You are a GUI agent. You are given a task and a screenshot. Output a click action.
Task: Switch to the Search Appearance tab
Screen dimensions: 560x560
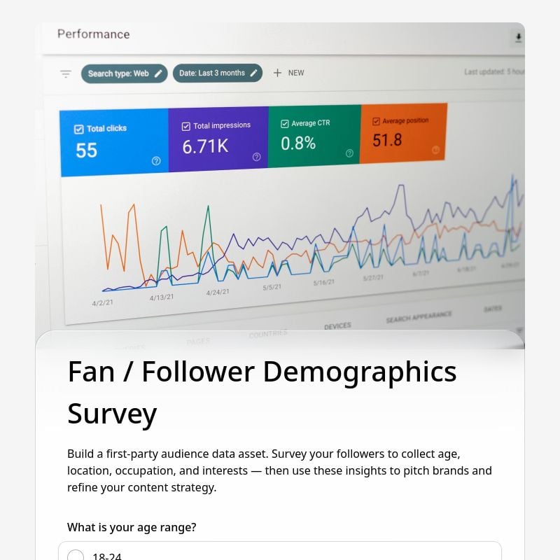coord(418,317)
